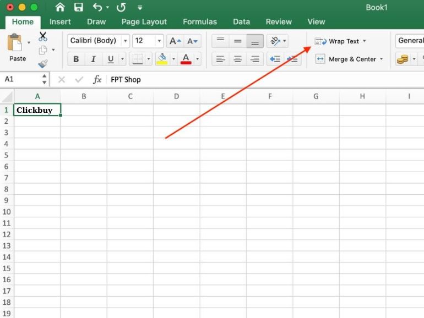424x318 pixels.
Task: Open Customize Quick Access Toolbar arrow
Action: point(140,8)
